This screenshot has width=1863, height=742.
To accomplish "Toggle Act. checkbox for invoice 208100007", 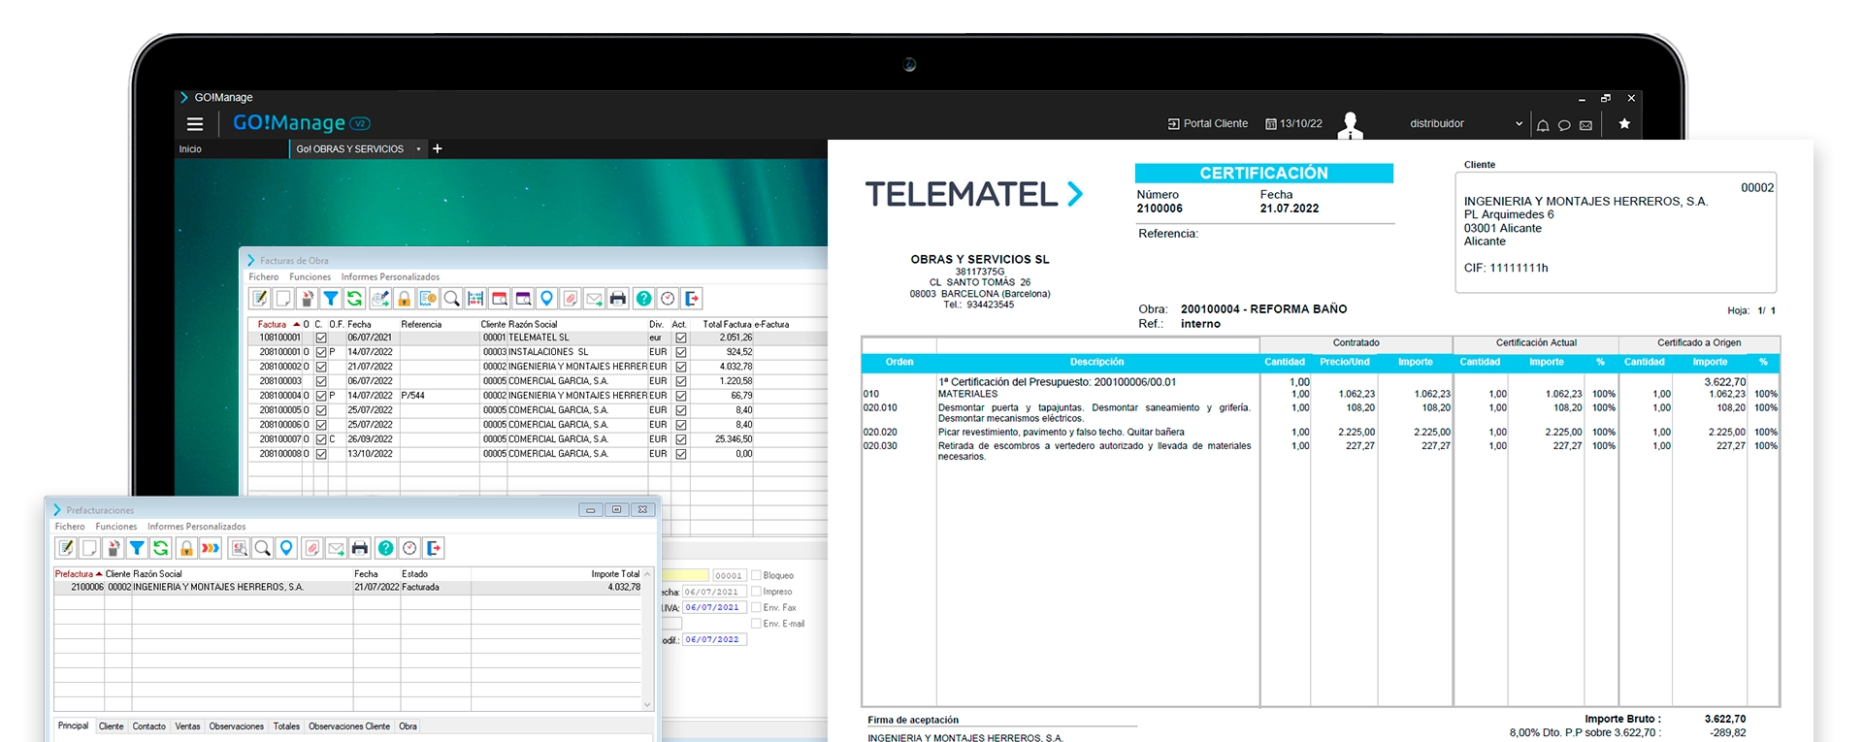I will [x=681, y=439].
